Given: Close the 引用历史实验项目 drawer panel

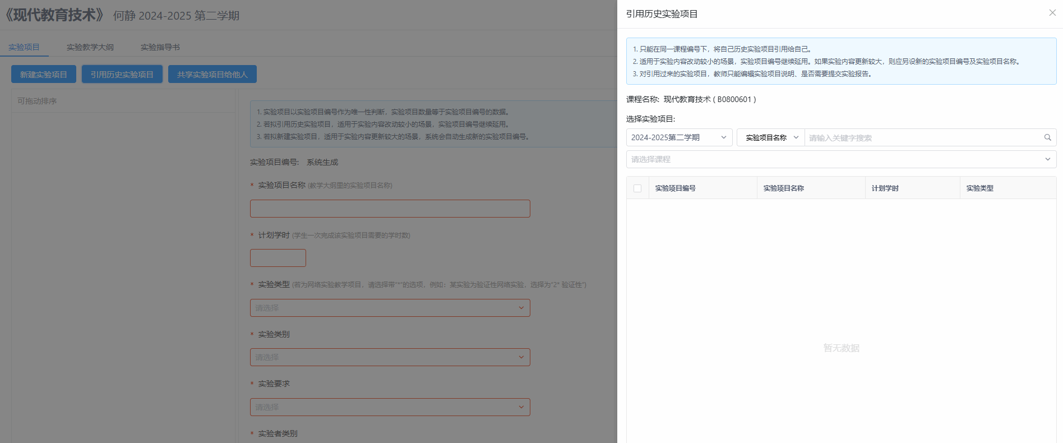Looking at the screenshot, I should 1052,13.
